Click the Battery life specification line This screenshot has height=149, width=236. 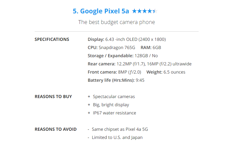pos(116,80)
